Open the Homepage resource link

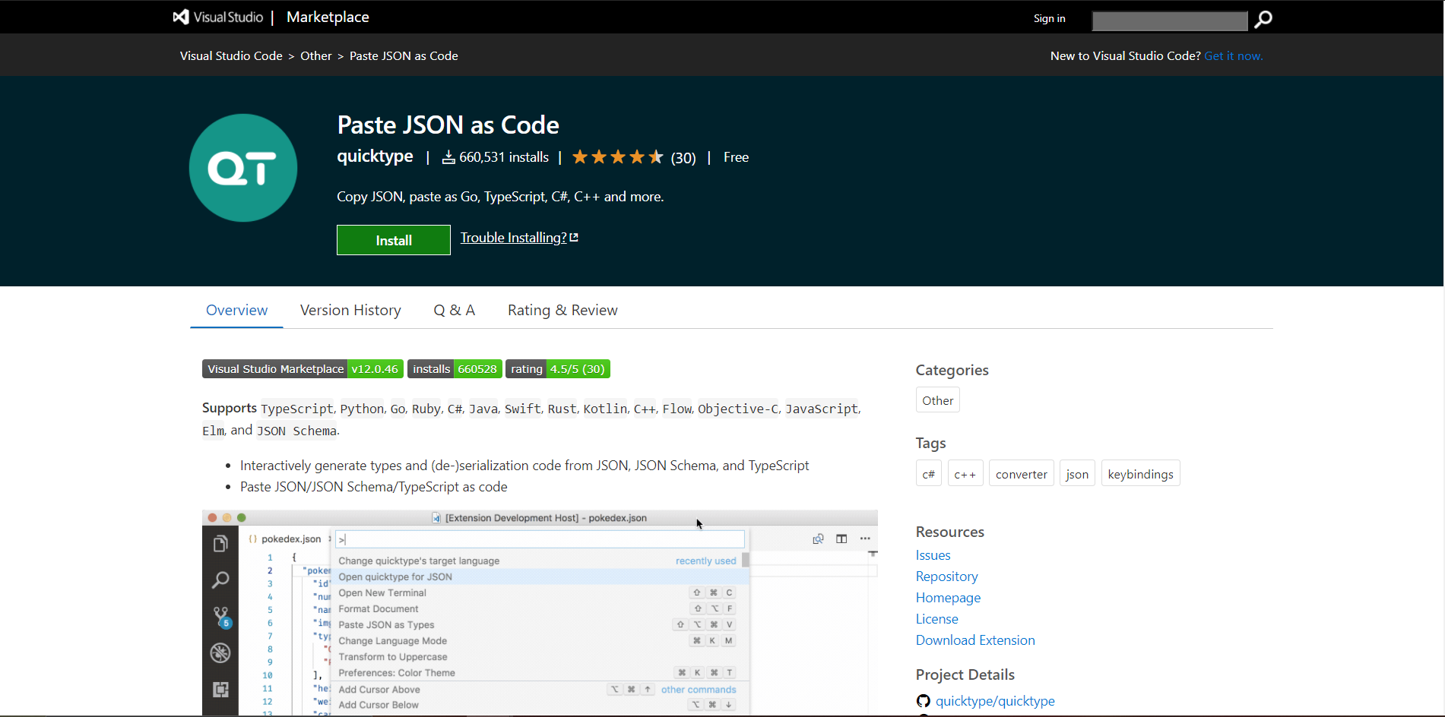(x=948, y=598)
